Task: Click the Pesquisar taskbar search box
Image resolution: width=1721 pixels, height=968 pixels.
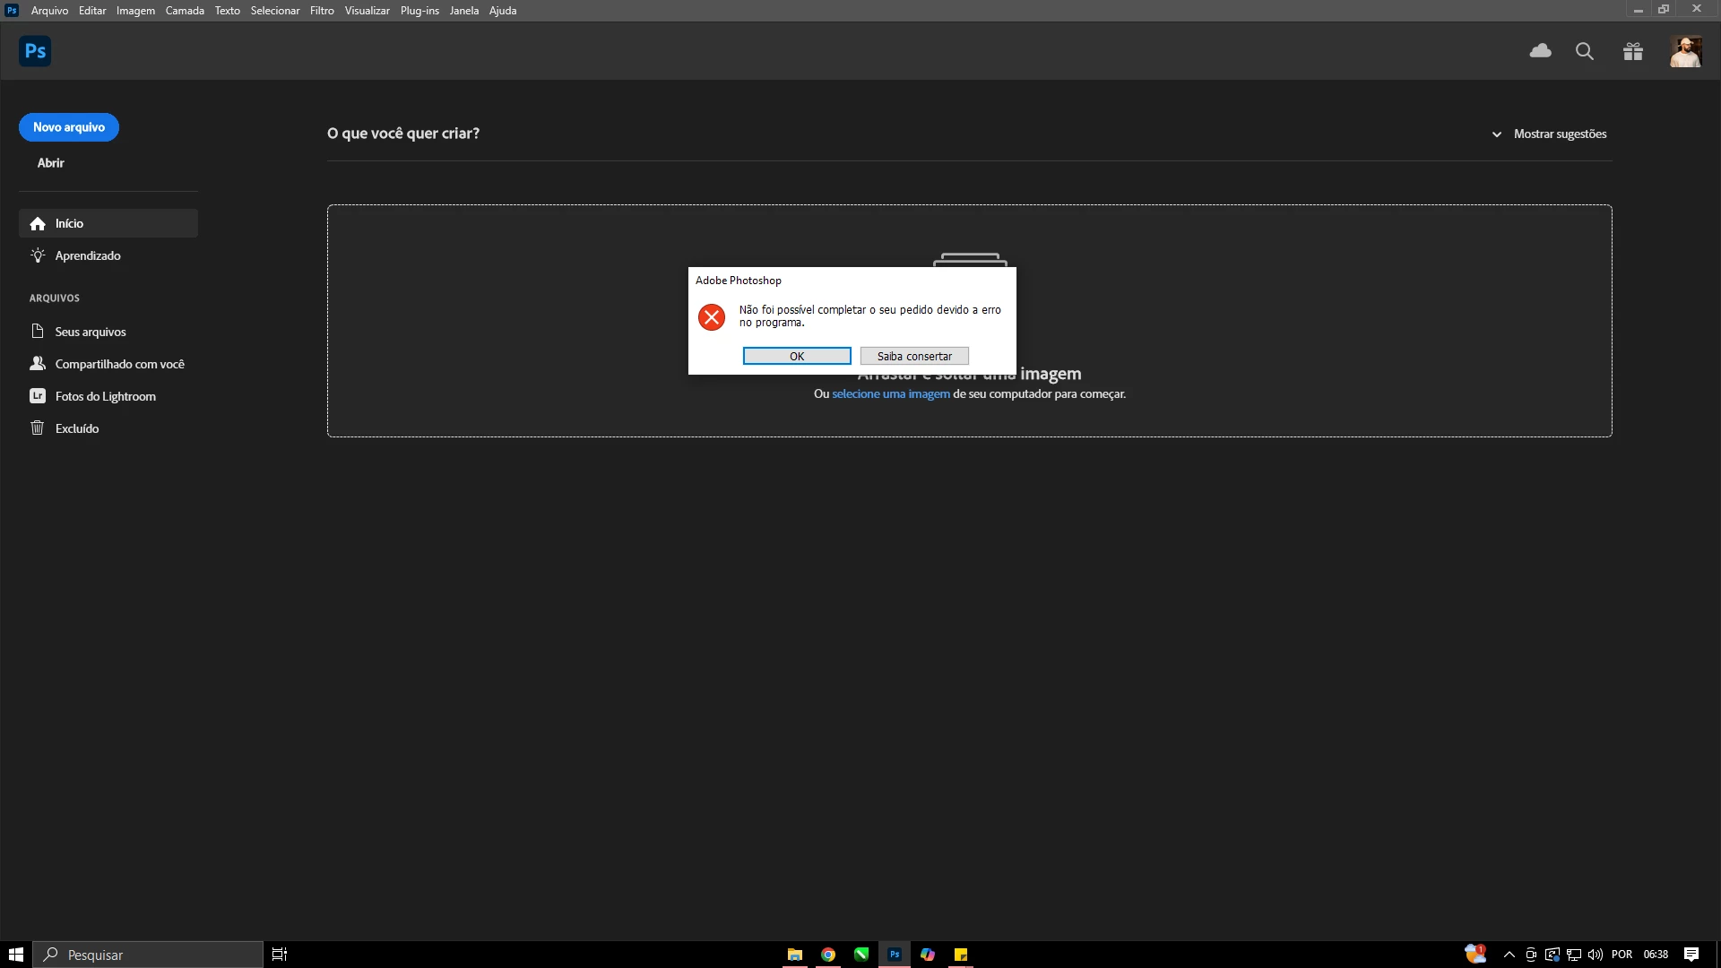Action: pos(149,955)
